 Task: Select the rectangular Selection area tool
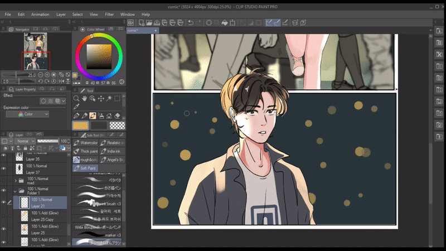click(117, 99)
